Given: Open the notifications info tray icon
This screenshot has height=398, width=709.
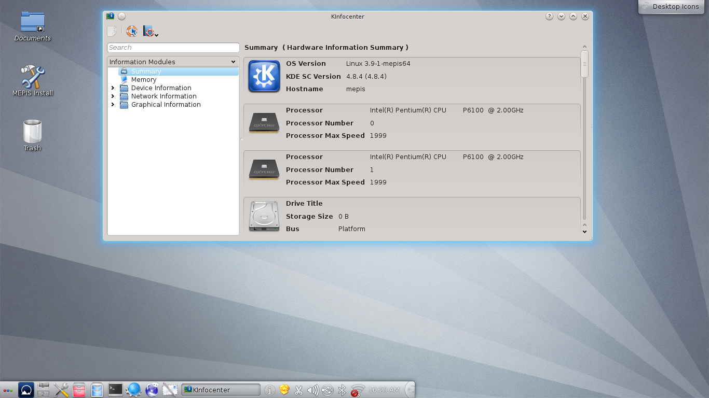Looking at the screenshot, I should [x=269, y=390].
